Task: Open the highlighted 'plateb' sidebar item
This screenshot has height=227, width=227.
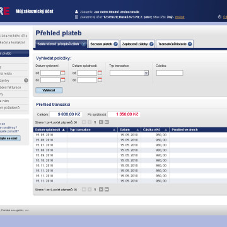Action: coord(15,54)
